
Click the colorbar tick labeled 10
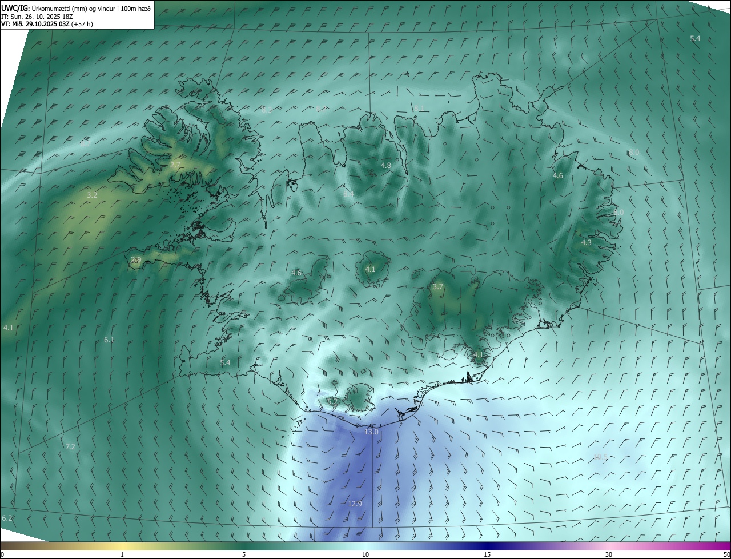[365, 554]
